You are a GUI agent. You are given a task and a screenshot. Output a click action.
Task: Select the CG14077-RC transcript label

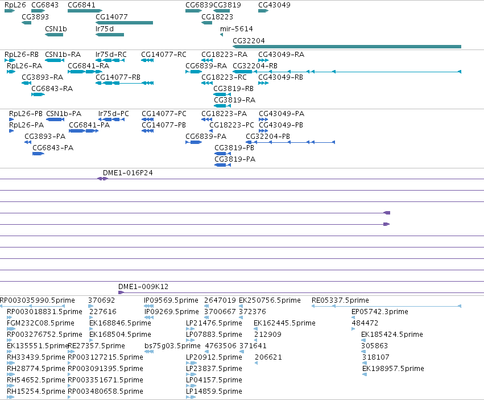pos(164,55)
